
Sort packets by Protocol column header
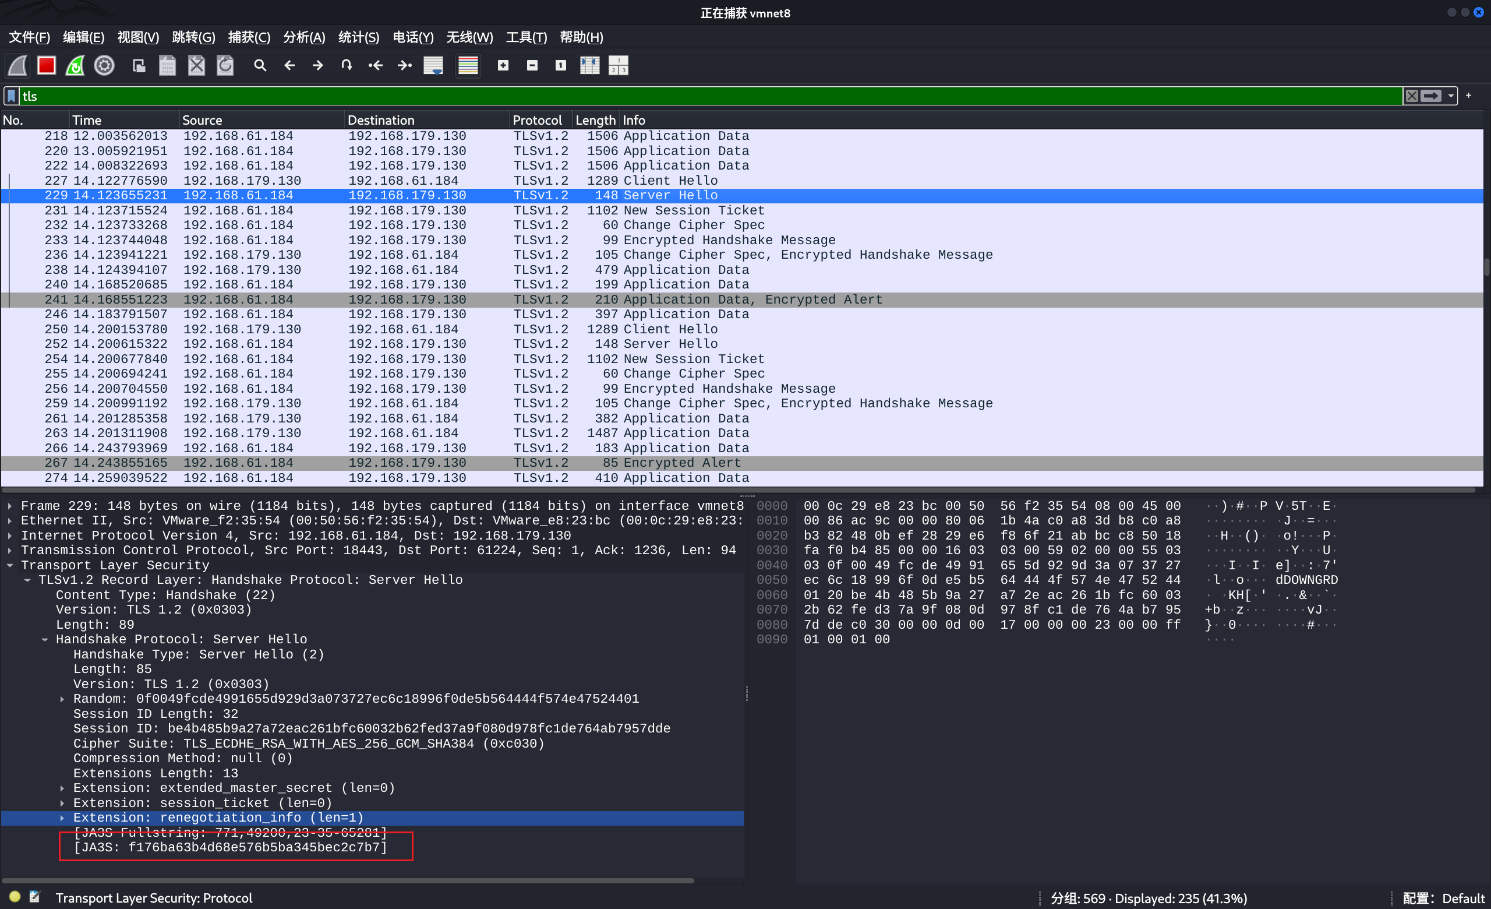(x=537, y=120)
